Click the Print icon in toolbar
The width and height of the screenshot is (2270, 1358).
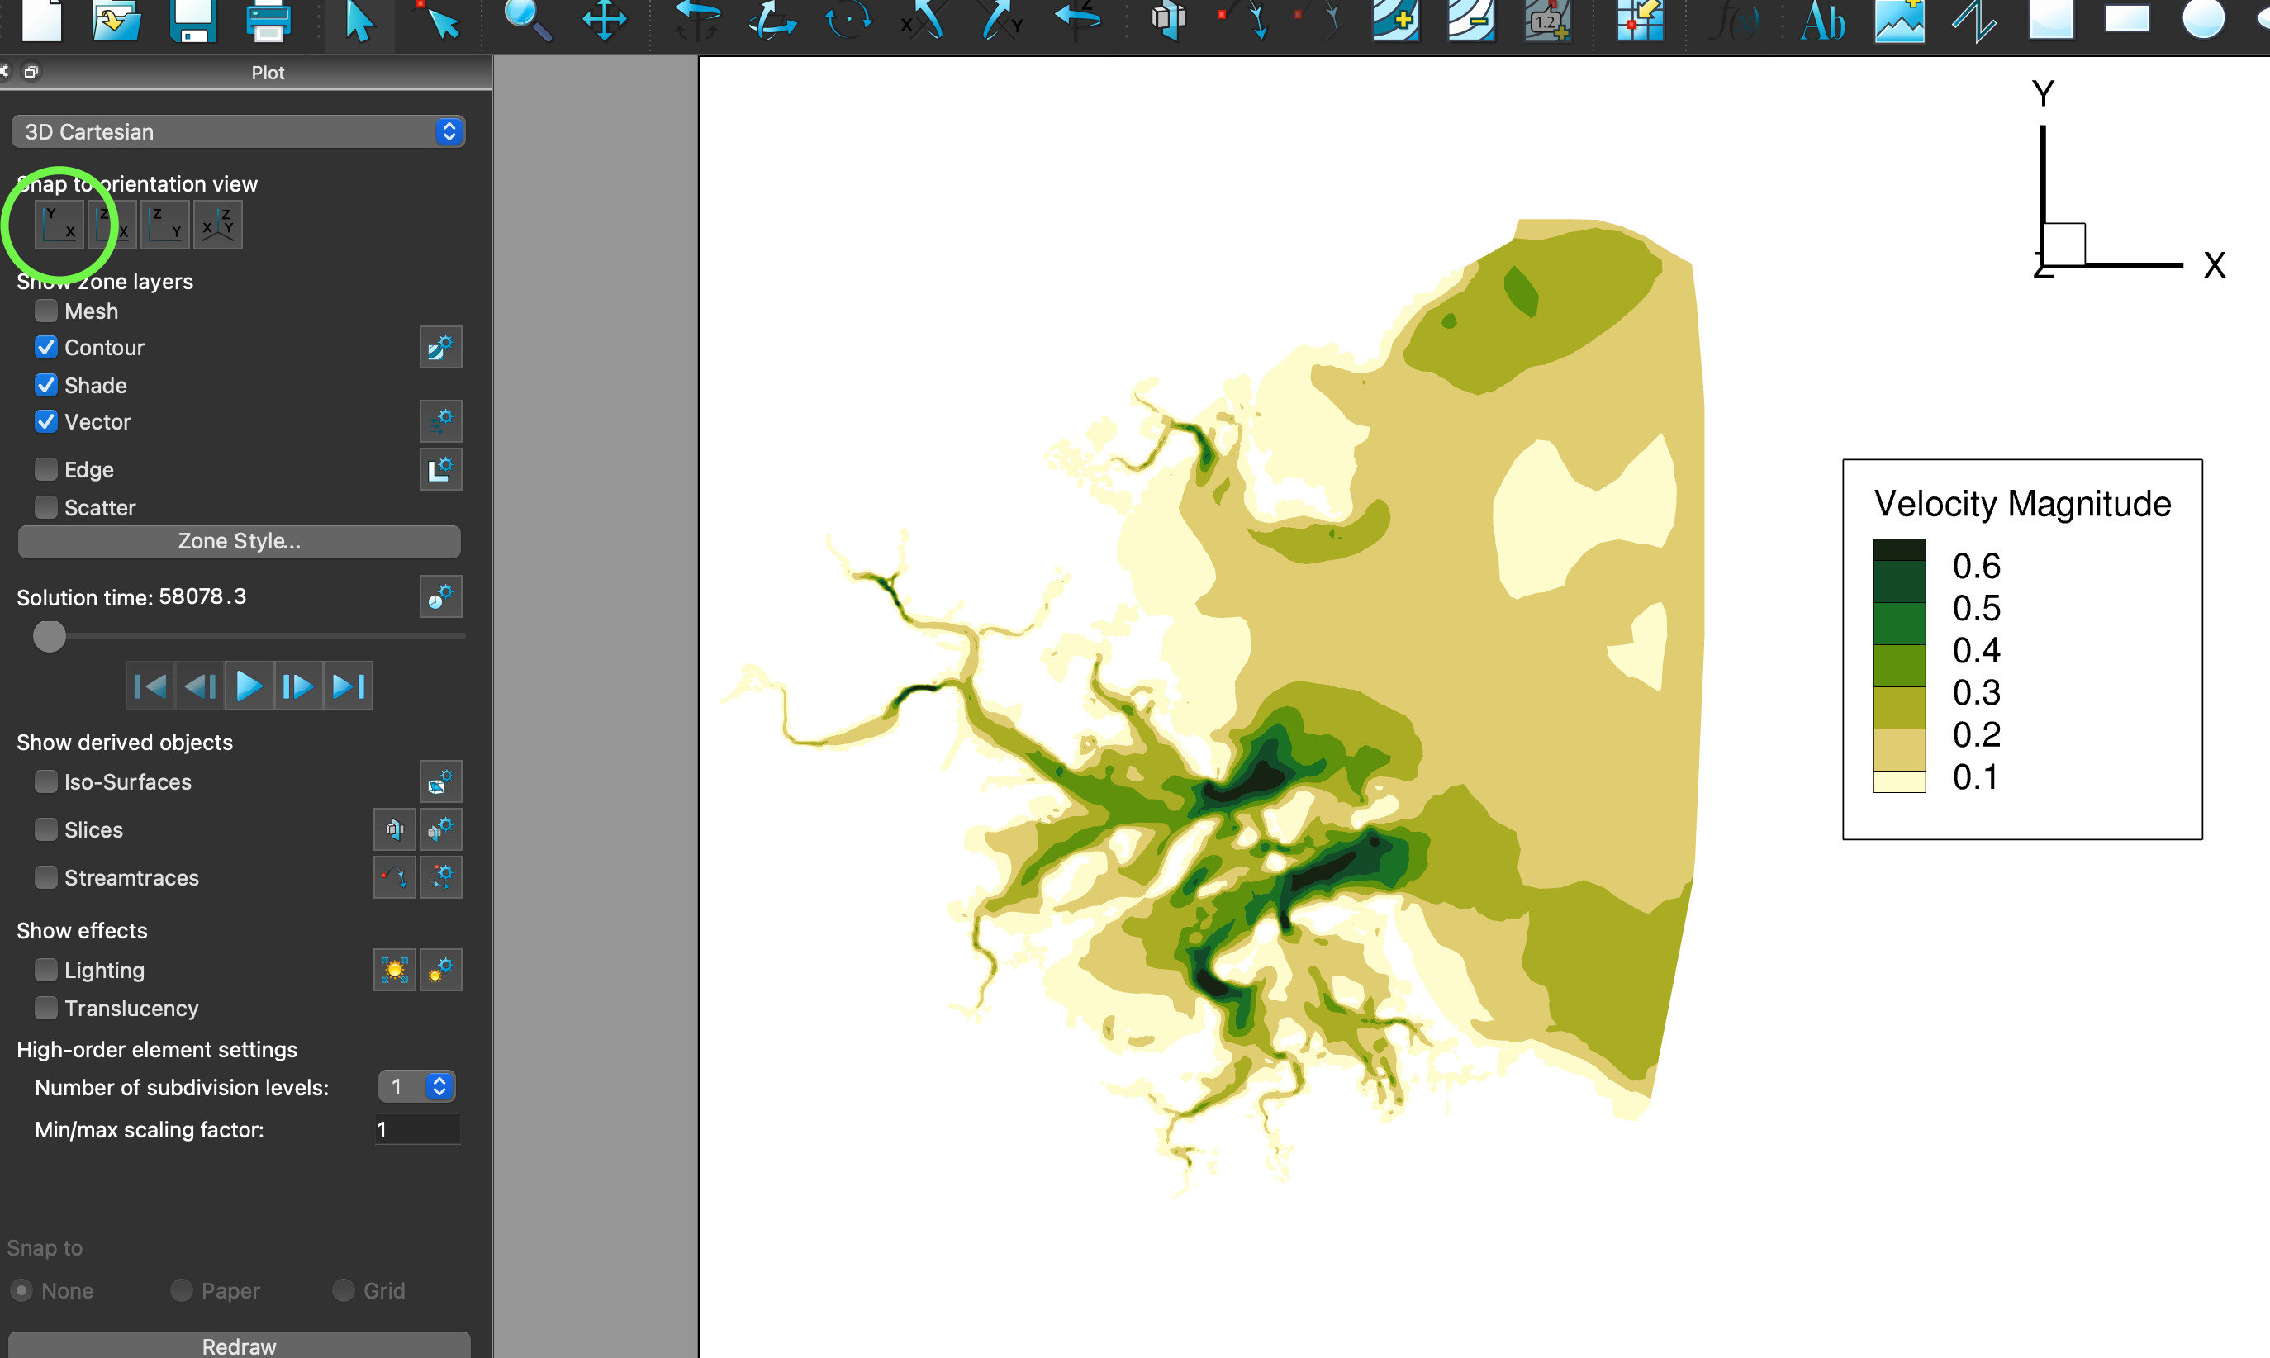[268, 20]
